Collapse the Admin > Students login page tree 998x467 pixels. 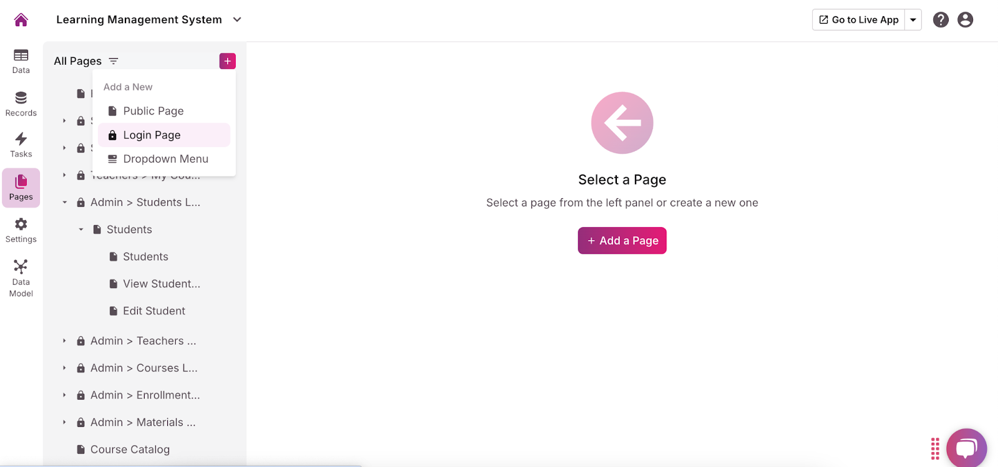tap(64, 203)
